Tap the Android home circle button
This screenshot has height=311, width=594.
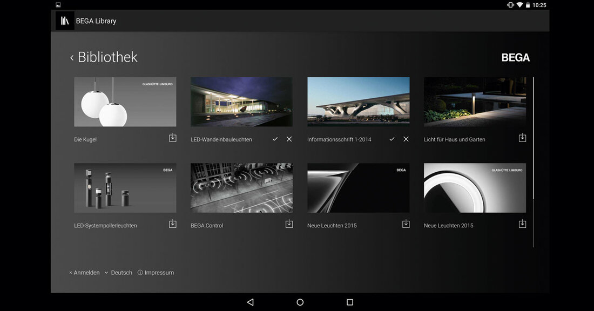[x=300, y=302]
